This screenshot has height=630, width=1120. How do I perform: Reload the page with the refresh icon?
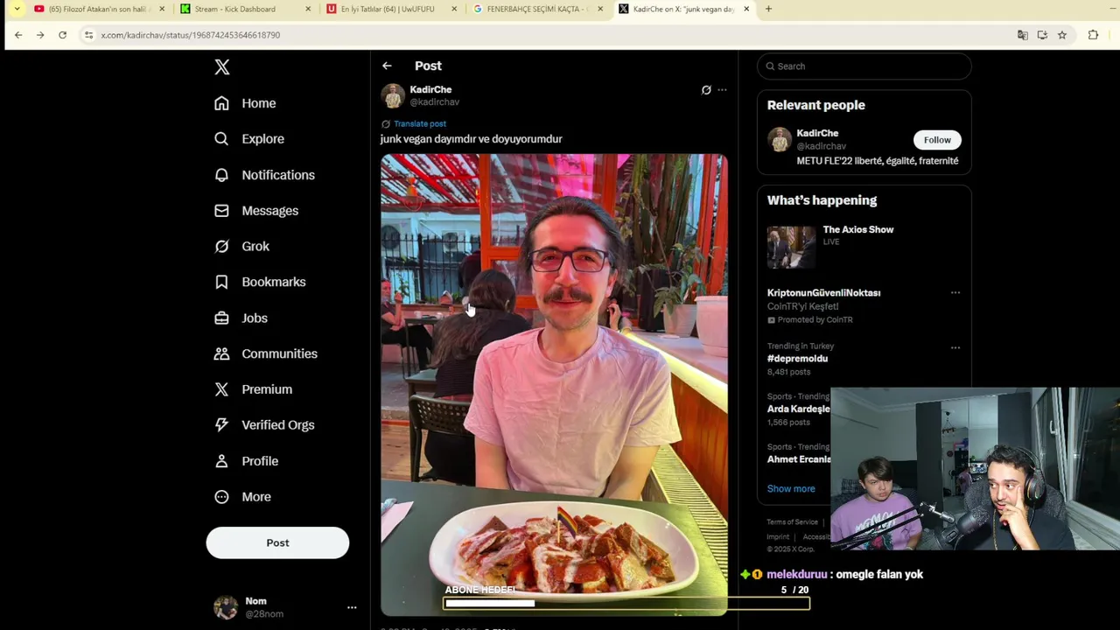(x=62, y=35)
